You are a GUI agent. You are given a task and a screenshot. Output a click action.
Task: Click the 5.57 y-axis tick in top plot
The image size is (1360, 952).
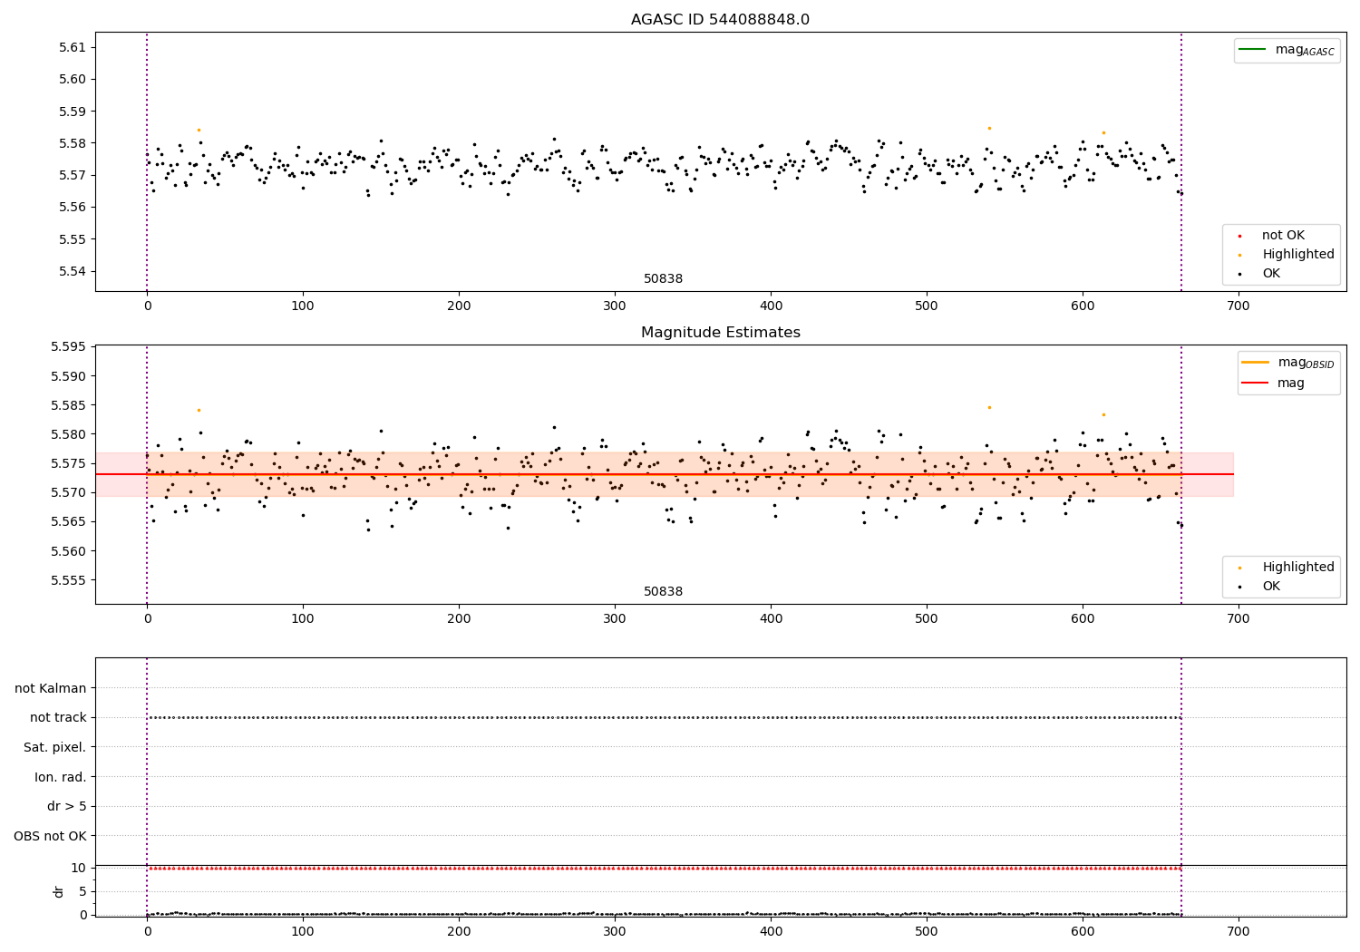pyautogui.click(x=73, y=175)
